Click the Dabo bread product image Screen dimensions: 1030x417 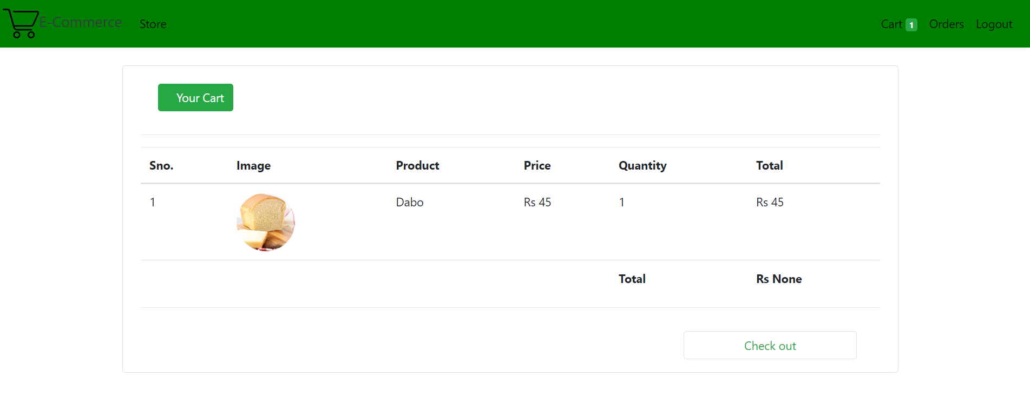[265, 222]
